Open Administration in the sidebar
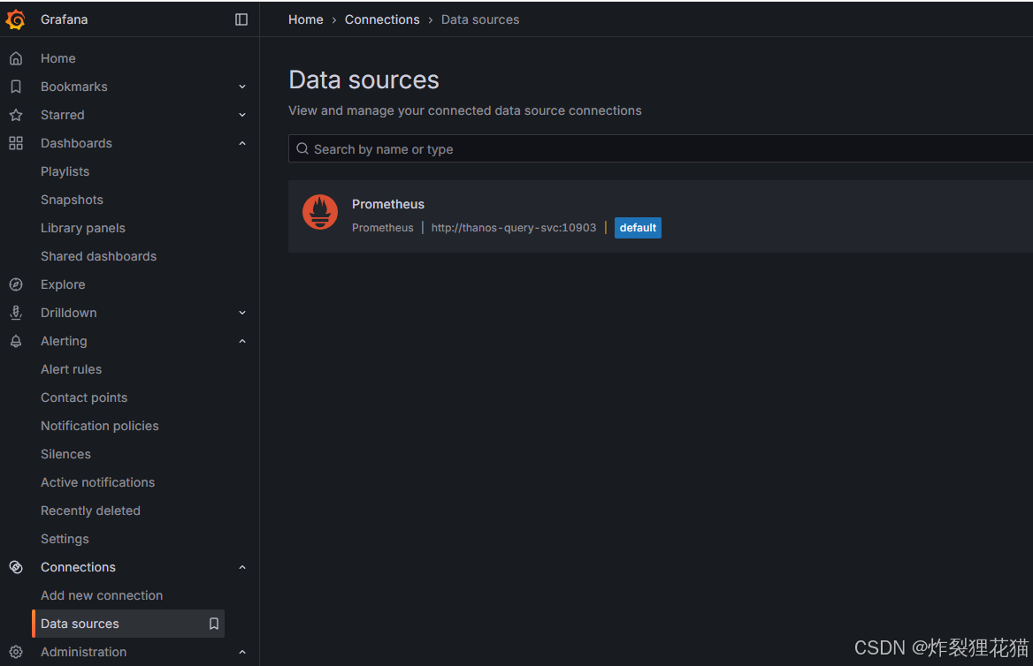 click(x=84, y=652)
